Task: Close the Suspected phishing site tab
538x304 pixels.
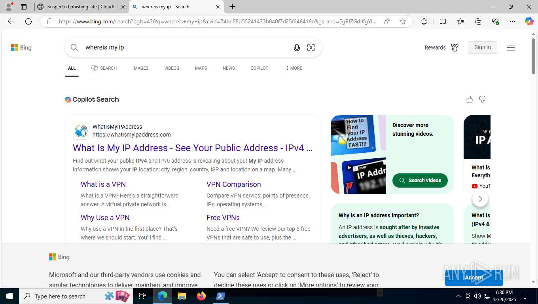Action: [x=123, y=7]
